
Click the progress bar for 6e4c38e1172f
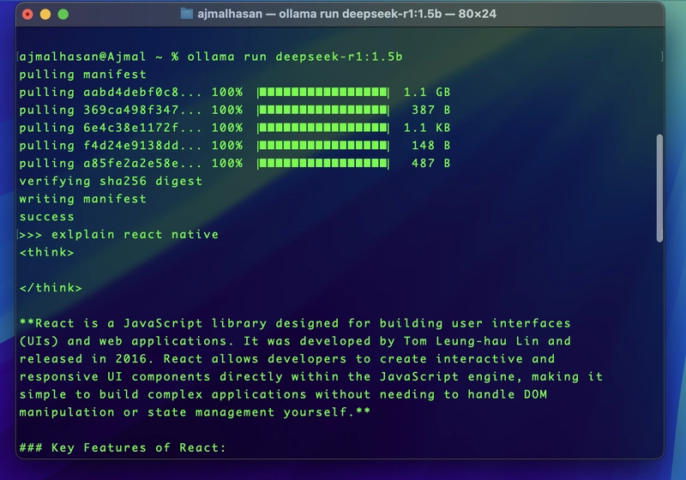coord(323,128)
